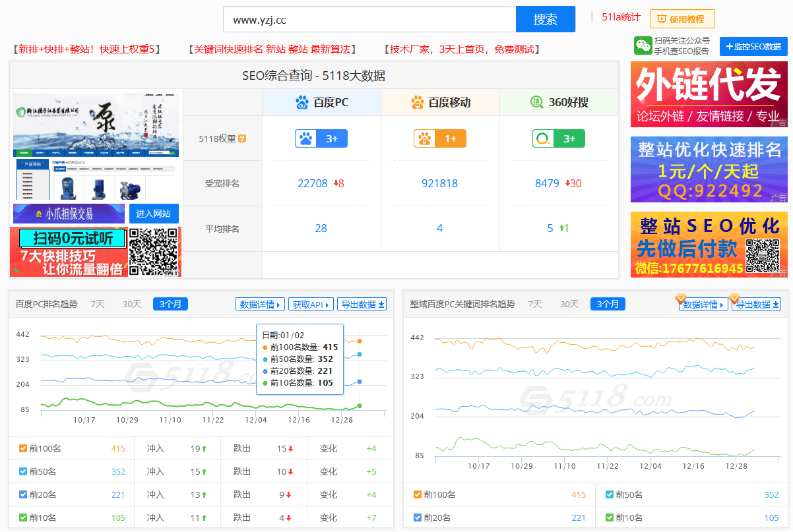The width and height of the screenshot is (793, 532).
Task: Open the 51la统计 link
Action: 620,17
